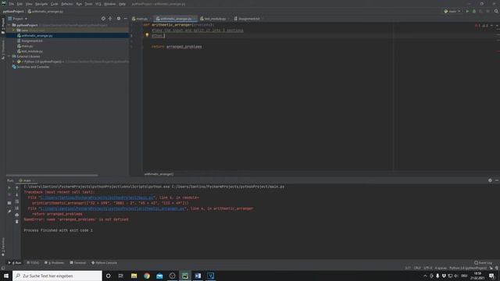Click the scroll down arrow in the Run panel
The image size is (500, 281).
(17, 194)
